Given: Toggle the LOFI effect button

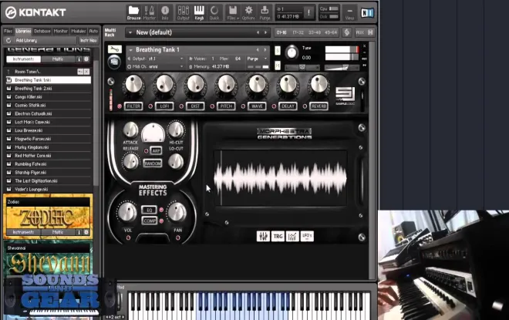Looking at the screenshot, I should point(164,106).
